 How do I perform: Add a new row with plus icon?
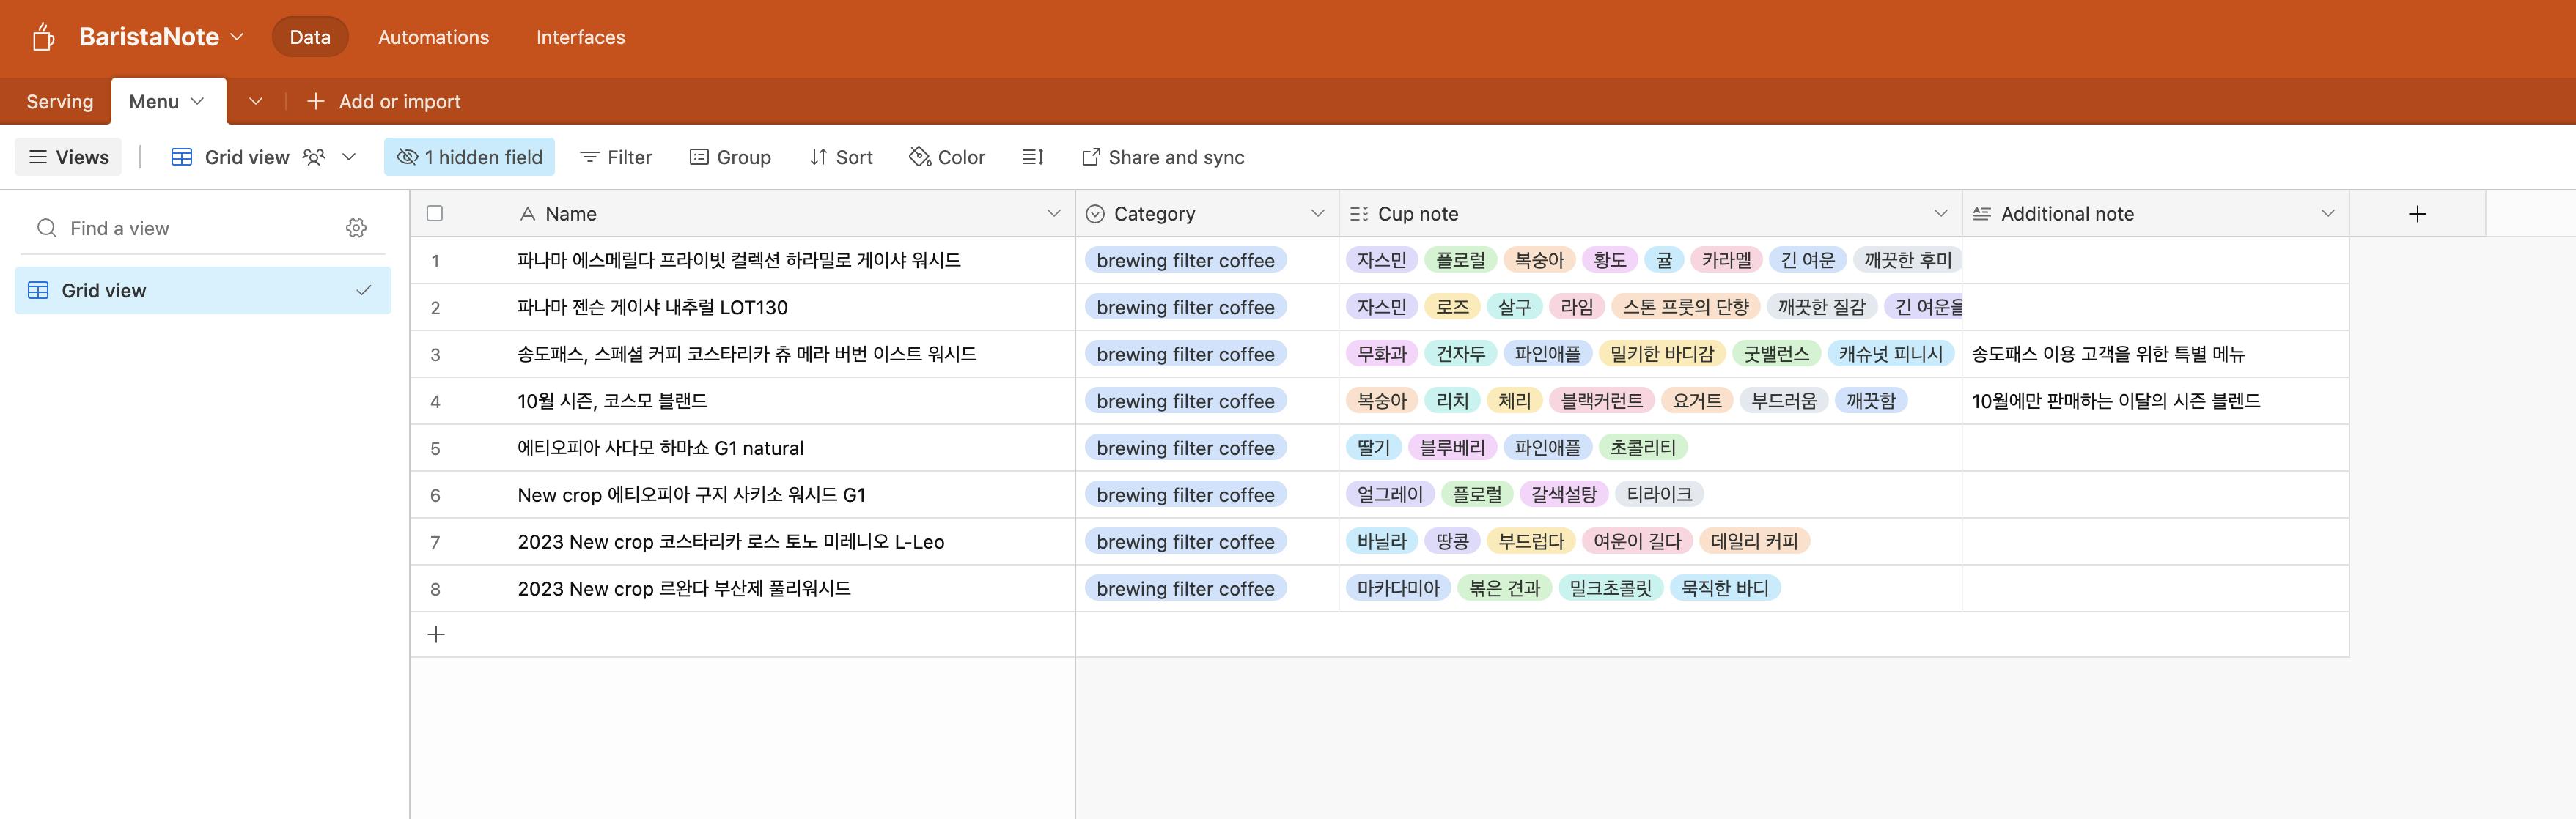click(436, 634)
